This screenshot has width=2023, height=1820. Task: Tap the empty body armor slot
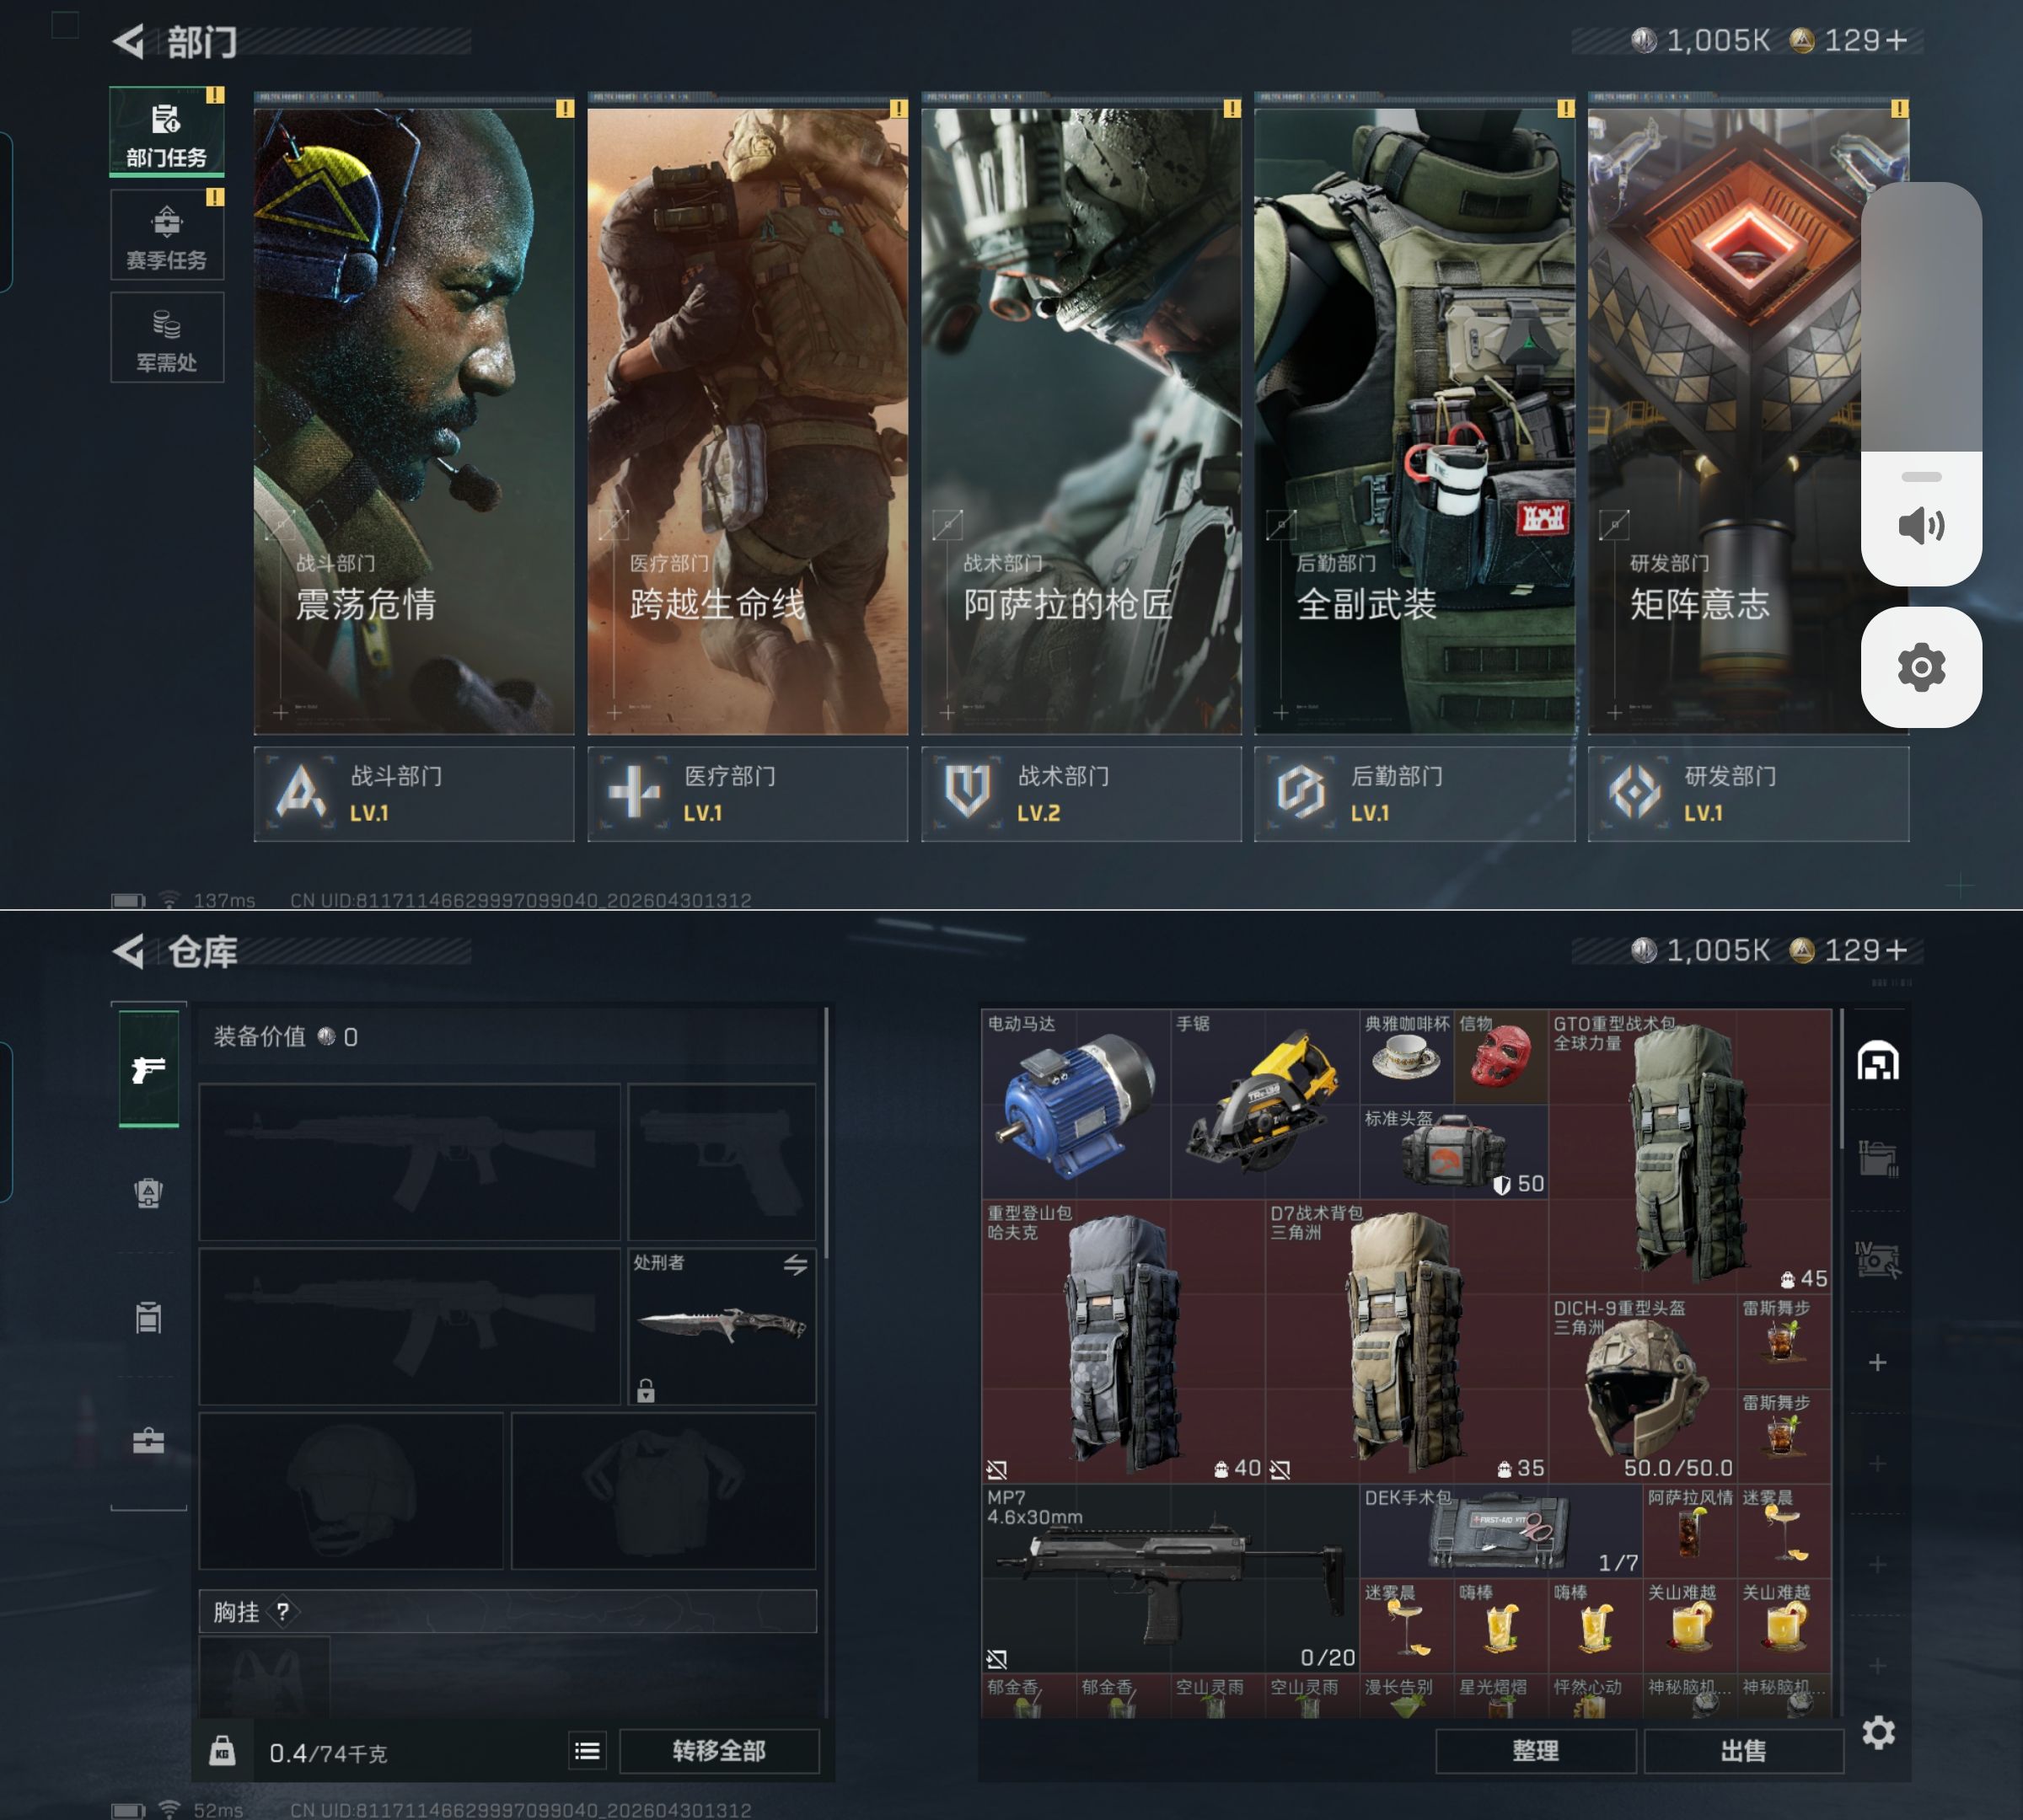[663, 1490]
